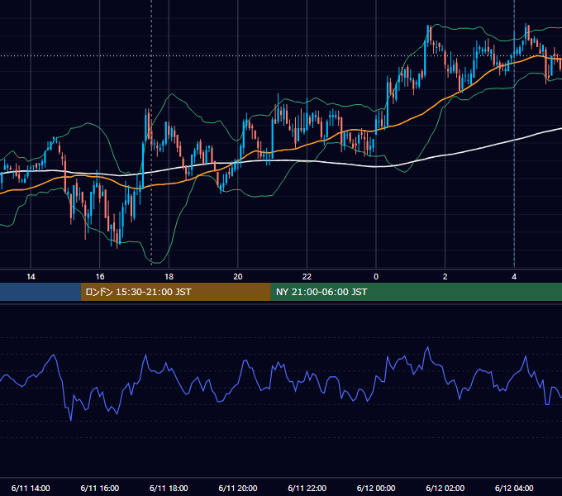
Task: Click the hour label 20 on upper axis
Action: point(238,277)
